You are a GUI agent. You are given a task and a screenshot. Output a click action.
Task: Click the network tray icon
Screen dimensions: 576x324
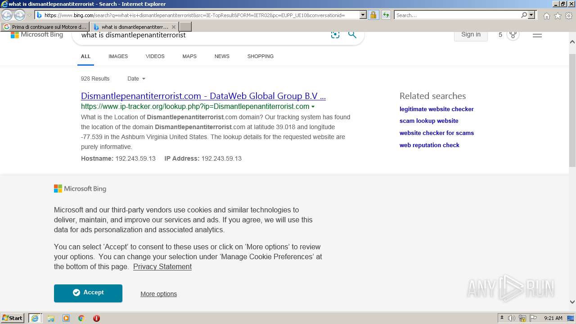(x=522, y=318)
